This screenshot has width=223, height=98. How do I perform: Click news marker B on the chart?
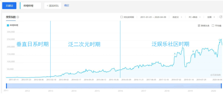pyautogui.click(x=193, y=51)
